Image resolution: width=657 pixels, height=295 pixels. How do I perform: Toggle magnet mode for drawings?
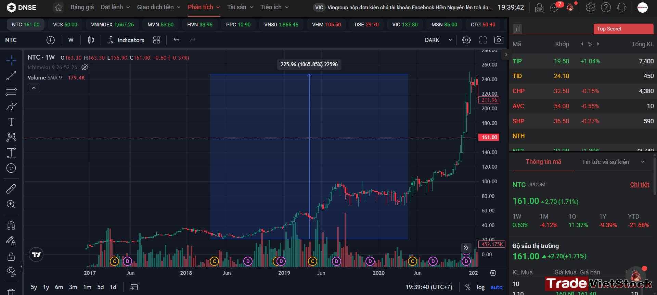coord(11,225)
